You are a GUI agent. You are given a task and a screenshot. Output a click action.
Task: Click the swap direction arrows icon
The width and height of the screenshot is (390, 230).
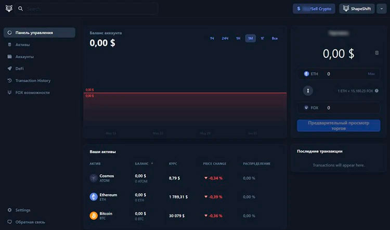pyautogui.click(x=308, y=91)
